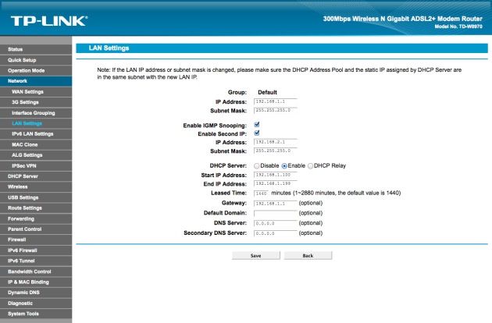Open Parent Control menu

click(x=36, y=229)
